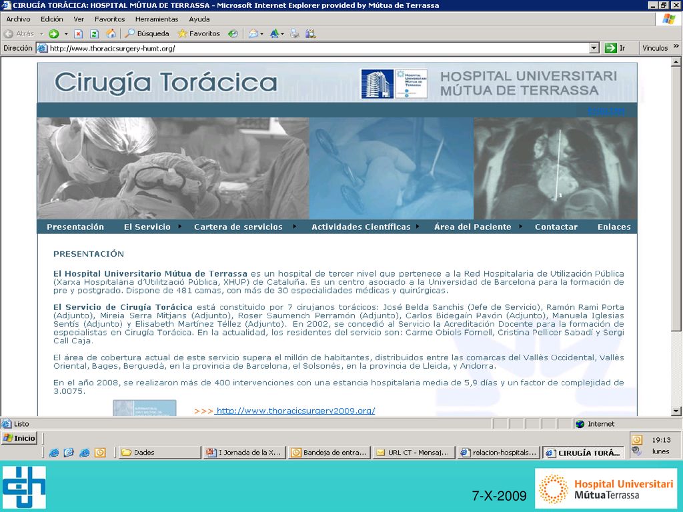The height and width of the screenshot is (512, 683).
Task: Print the page with the printer icon
Action: (x=295, y=33)
